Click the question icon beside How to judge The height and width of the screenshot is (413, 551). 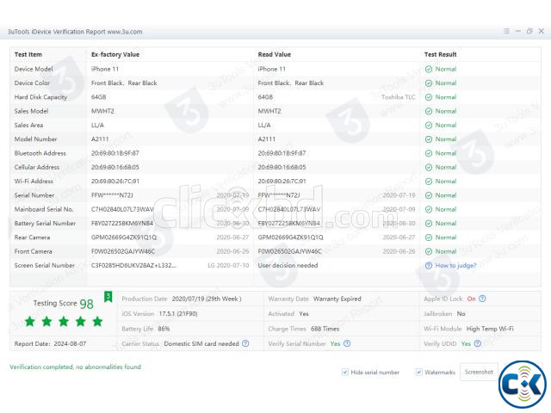(x=429, y=266)
